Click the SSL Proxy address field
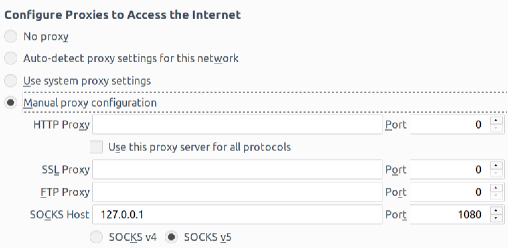This screenshot has height=248, width=508. coord(237,170)
